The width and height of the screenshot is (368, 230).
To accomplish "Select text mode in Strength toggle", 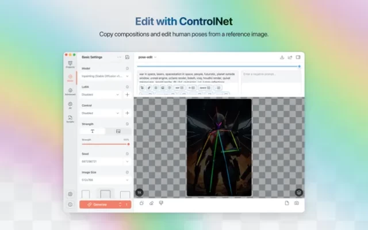I will [93, 131].
